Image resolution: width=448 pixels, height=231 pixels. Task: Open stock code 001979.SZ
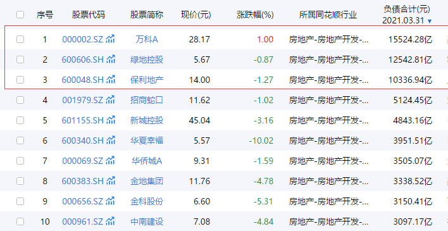82,100
